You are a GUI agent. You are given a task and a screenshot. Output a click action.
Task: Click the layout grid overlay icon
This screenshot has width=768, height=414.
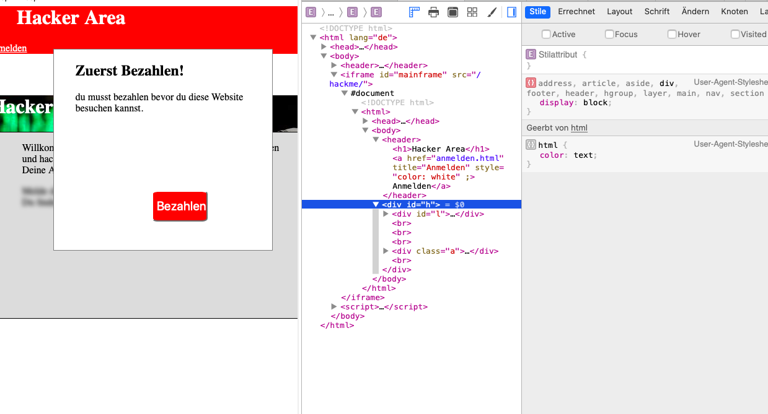point(472,12)
